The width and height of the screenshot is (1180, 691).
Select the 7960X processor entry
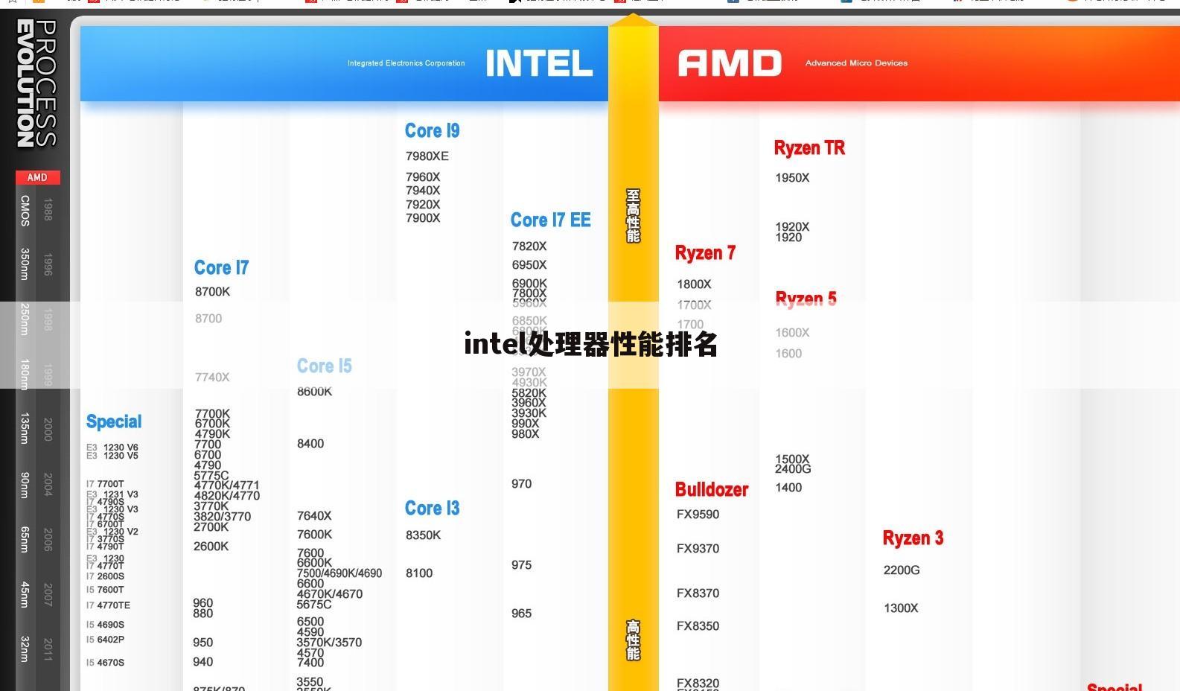point(422,177)
